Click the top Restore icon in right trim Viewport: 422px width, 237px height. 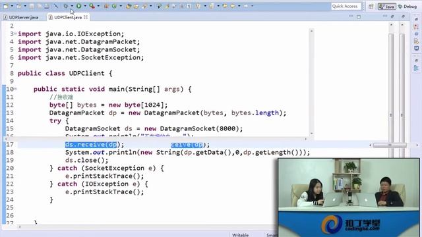point(416,19)
